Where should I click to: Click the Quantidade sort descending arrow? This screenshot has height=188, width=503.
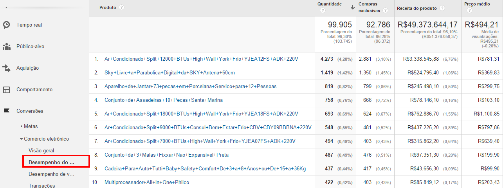click(x=352, y=7)
